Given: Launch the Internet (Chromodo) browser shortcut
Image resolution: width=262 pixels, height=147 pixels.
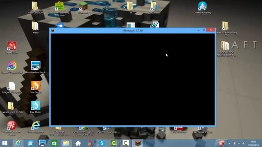Looking at the screenshot, I should (x=12, y=67).
